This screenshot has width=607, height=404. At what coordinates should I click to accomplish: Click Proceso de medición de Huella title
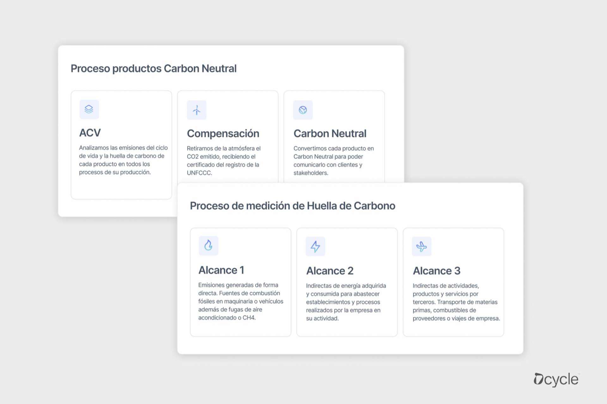click(x=292, y=206)
